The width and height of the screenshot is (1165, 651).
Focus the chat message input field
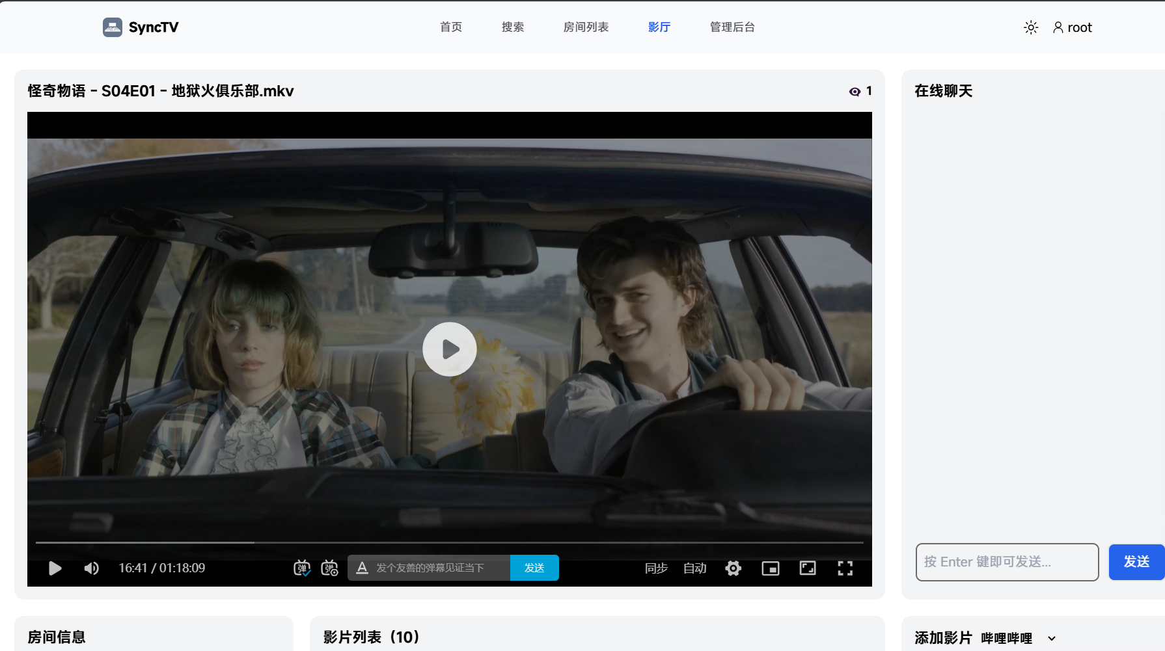click(1007, 562)
